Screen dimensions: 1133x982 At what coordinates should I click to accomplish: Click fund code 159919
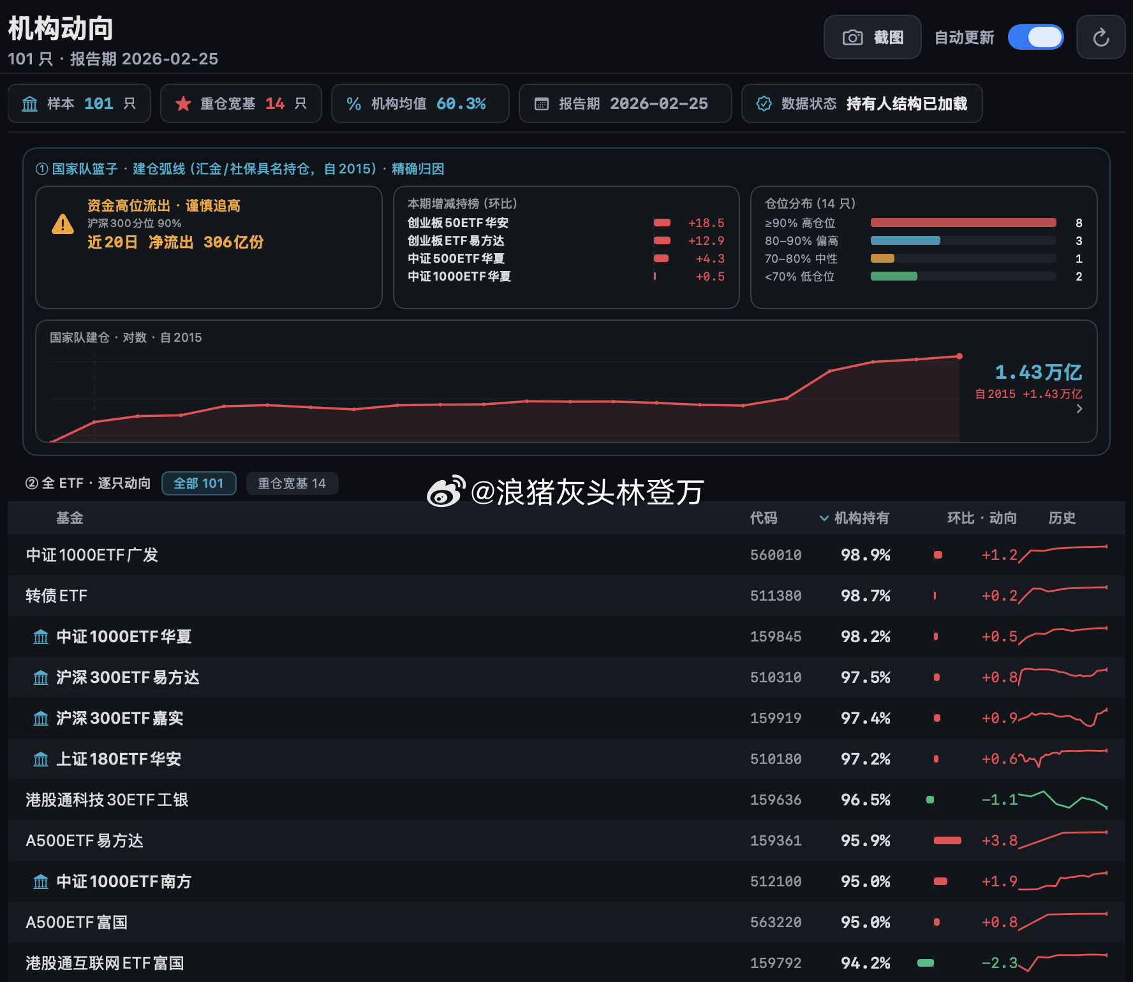(776, 718)
